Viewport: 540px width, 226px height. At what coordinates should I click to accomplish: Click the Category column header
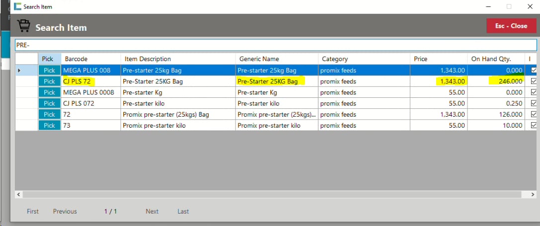coord(335,59)
